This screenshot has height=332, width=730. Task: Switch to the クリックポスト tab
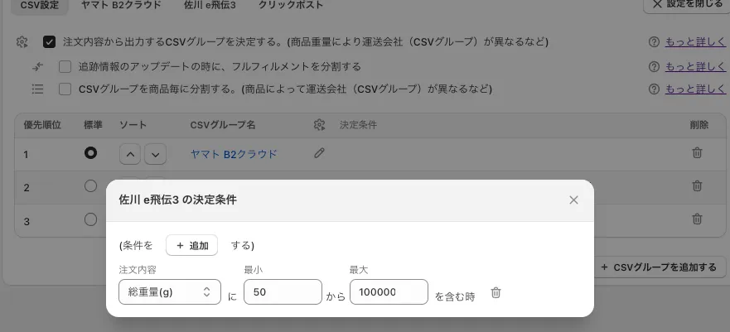coord(290,5)
